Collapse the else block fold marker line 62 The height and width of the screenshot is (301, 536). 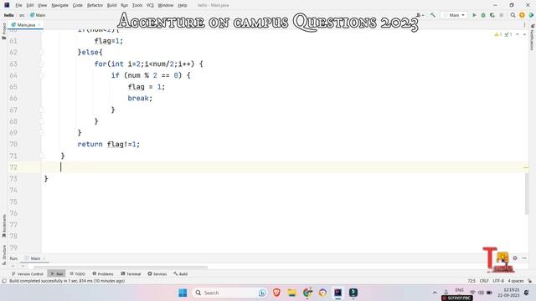41,52
